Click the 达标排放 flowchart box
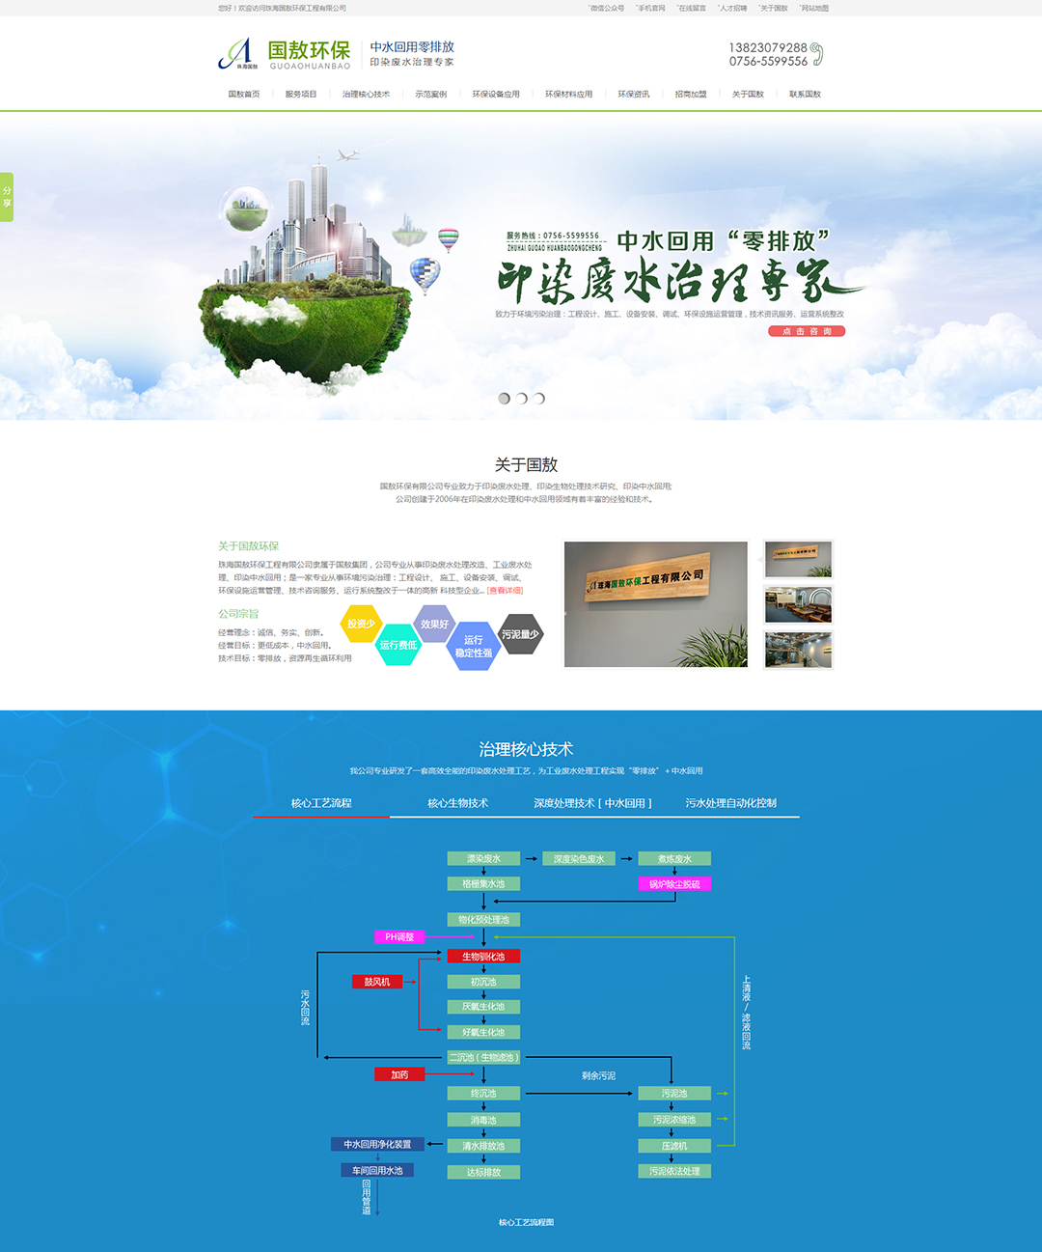The width and height of the screenshot is (1042, 1252). point(483,1173)
